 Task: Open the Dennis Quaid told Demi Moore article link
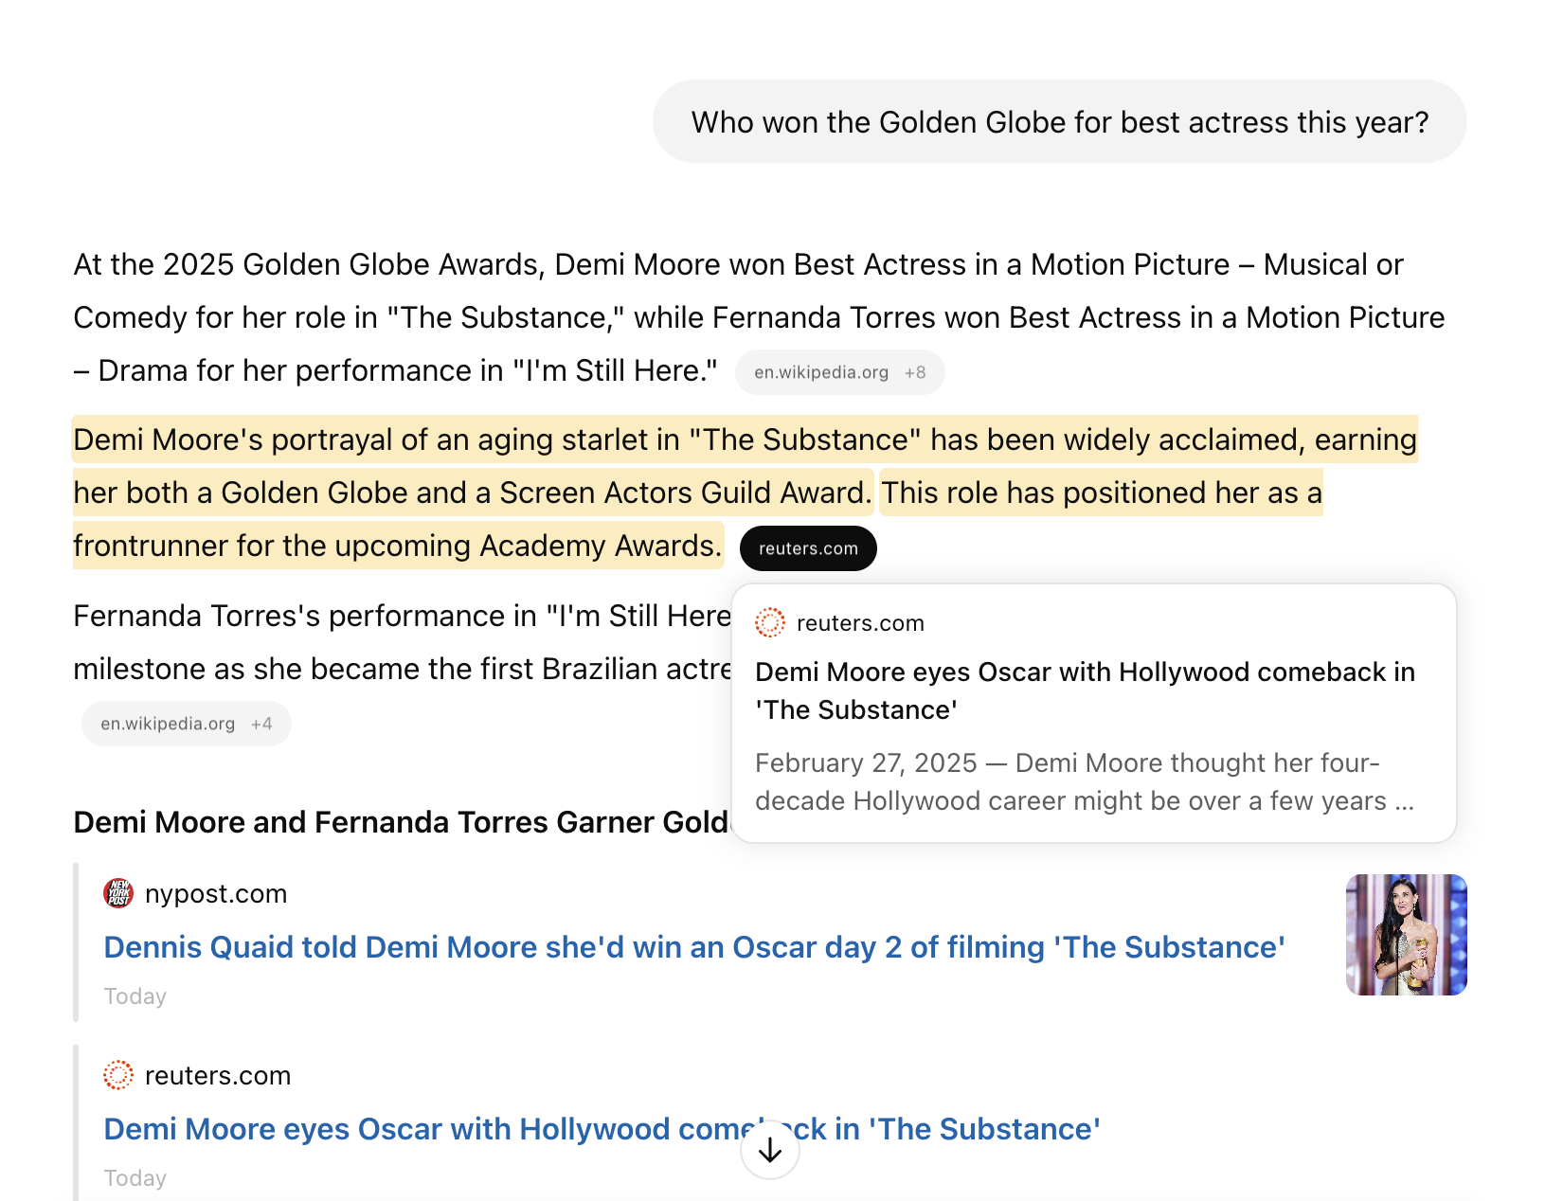point(693,947)
